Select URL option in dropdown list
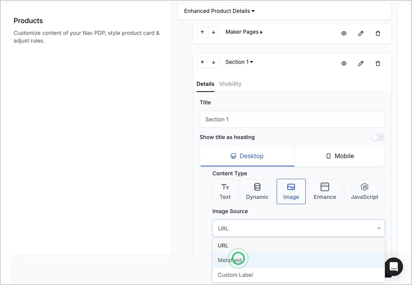Screen dimensions: 412x285 (298, 246)
